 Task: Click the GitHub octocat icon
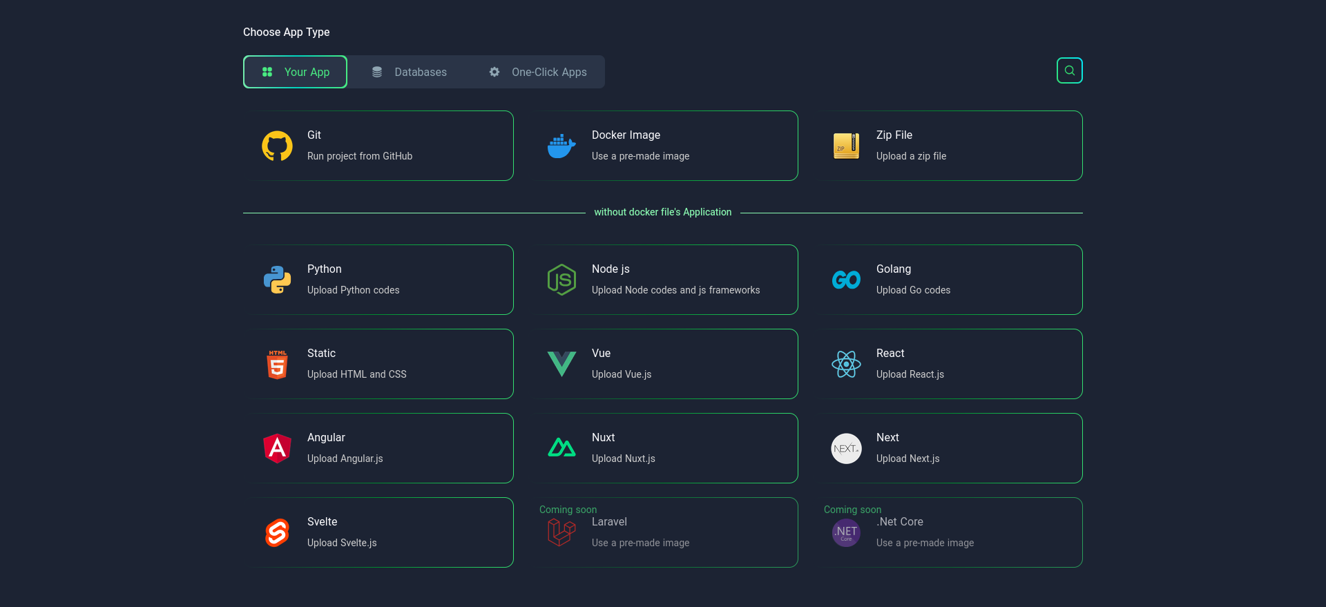pos(277,146)
